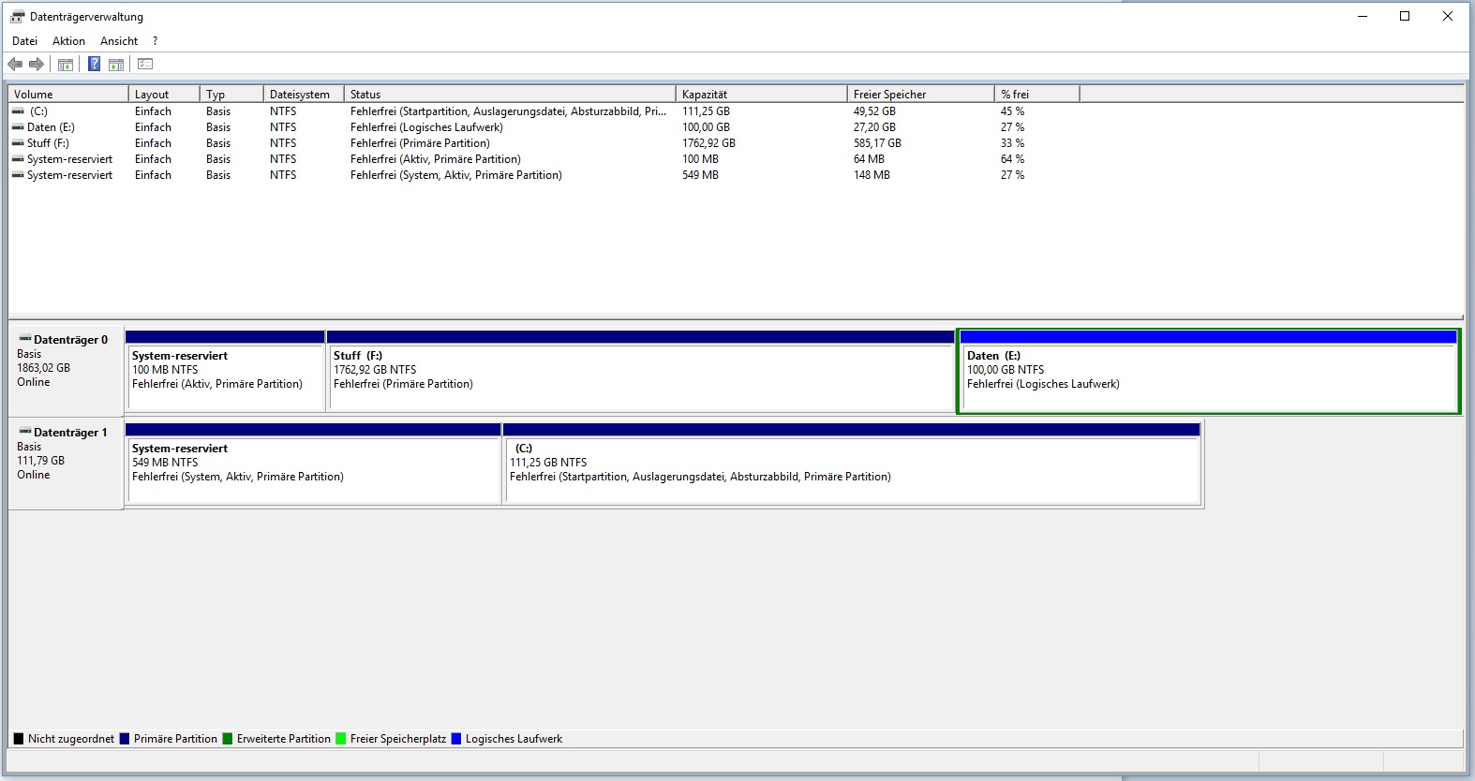This screenshot has width=1475, height=781.
Task: Click the disk icon beside Datenträger 0
Action: pos(25,339)
